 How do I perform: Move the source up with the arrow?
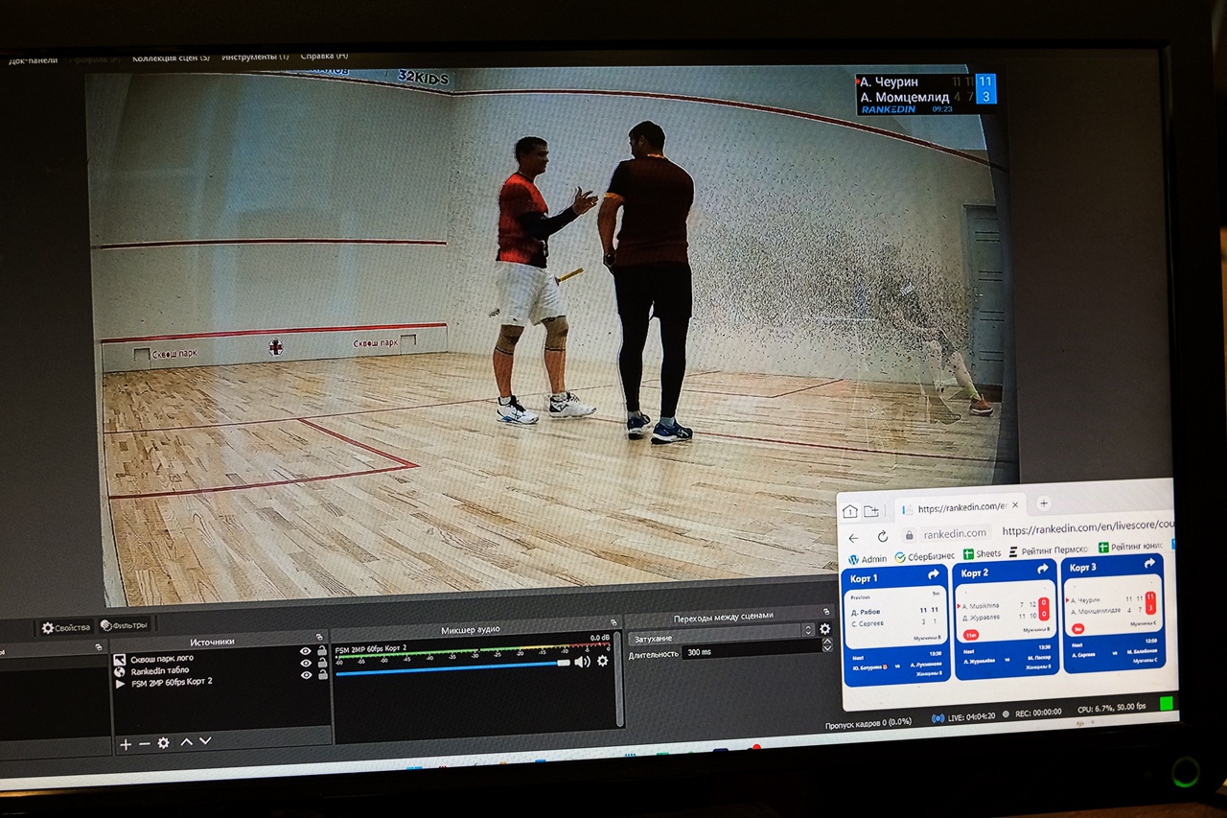tap(187, 742)
